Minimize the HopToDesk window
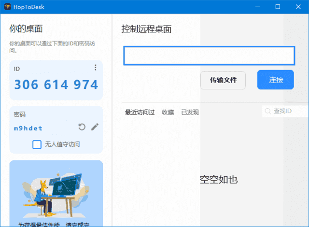Image resolution: width=309 pixels, height=227 pixels. (255, 7)
